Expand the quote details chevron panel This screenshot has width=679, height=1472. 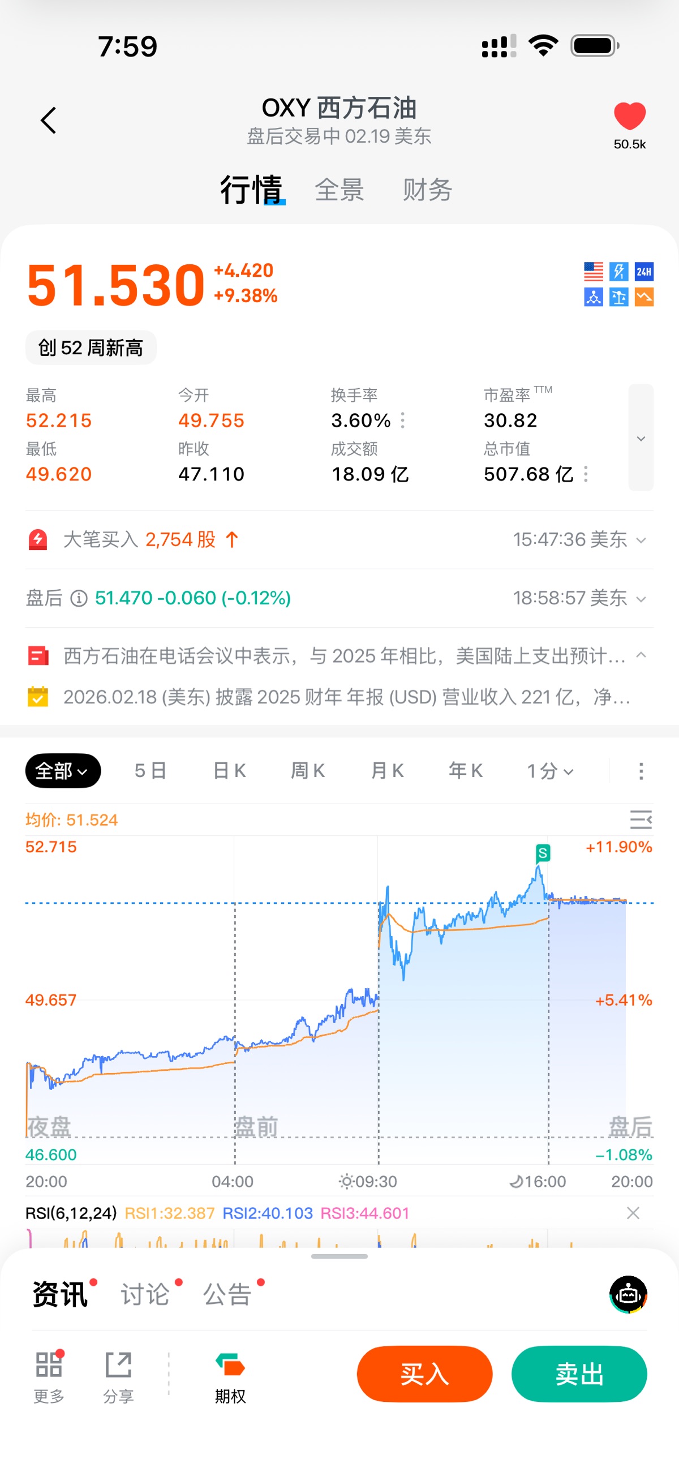[x=641, y=437]
